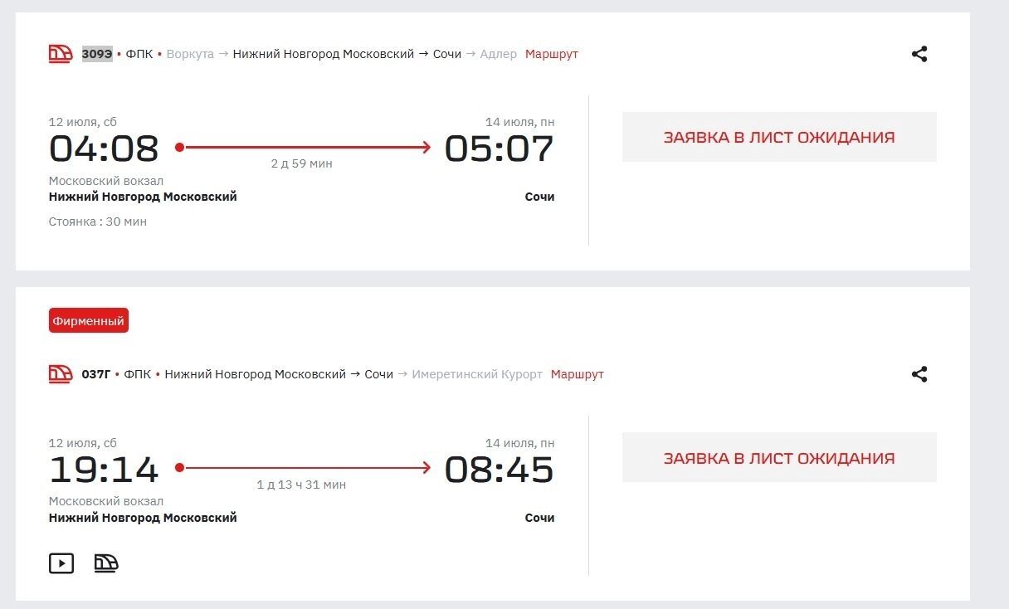The width and height of the screenshot is (1009, 609).
Task: Share train 037Г using the share icon
Action: (x=919, y=374)
